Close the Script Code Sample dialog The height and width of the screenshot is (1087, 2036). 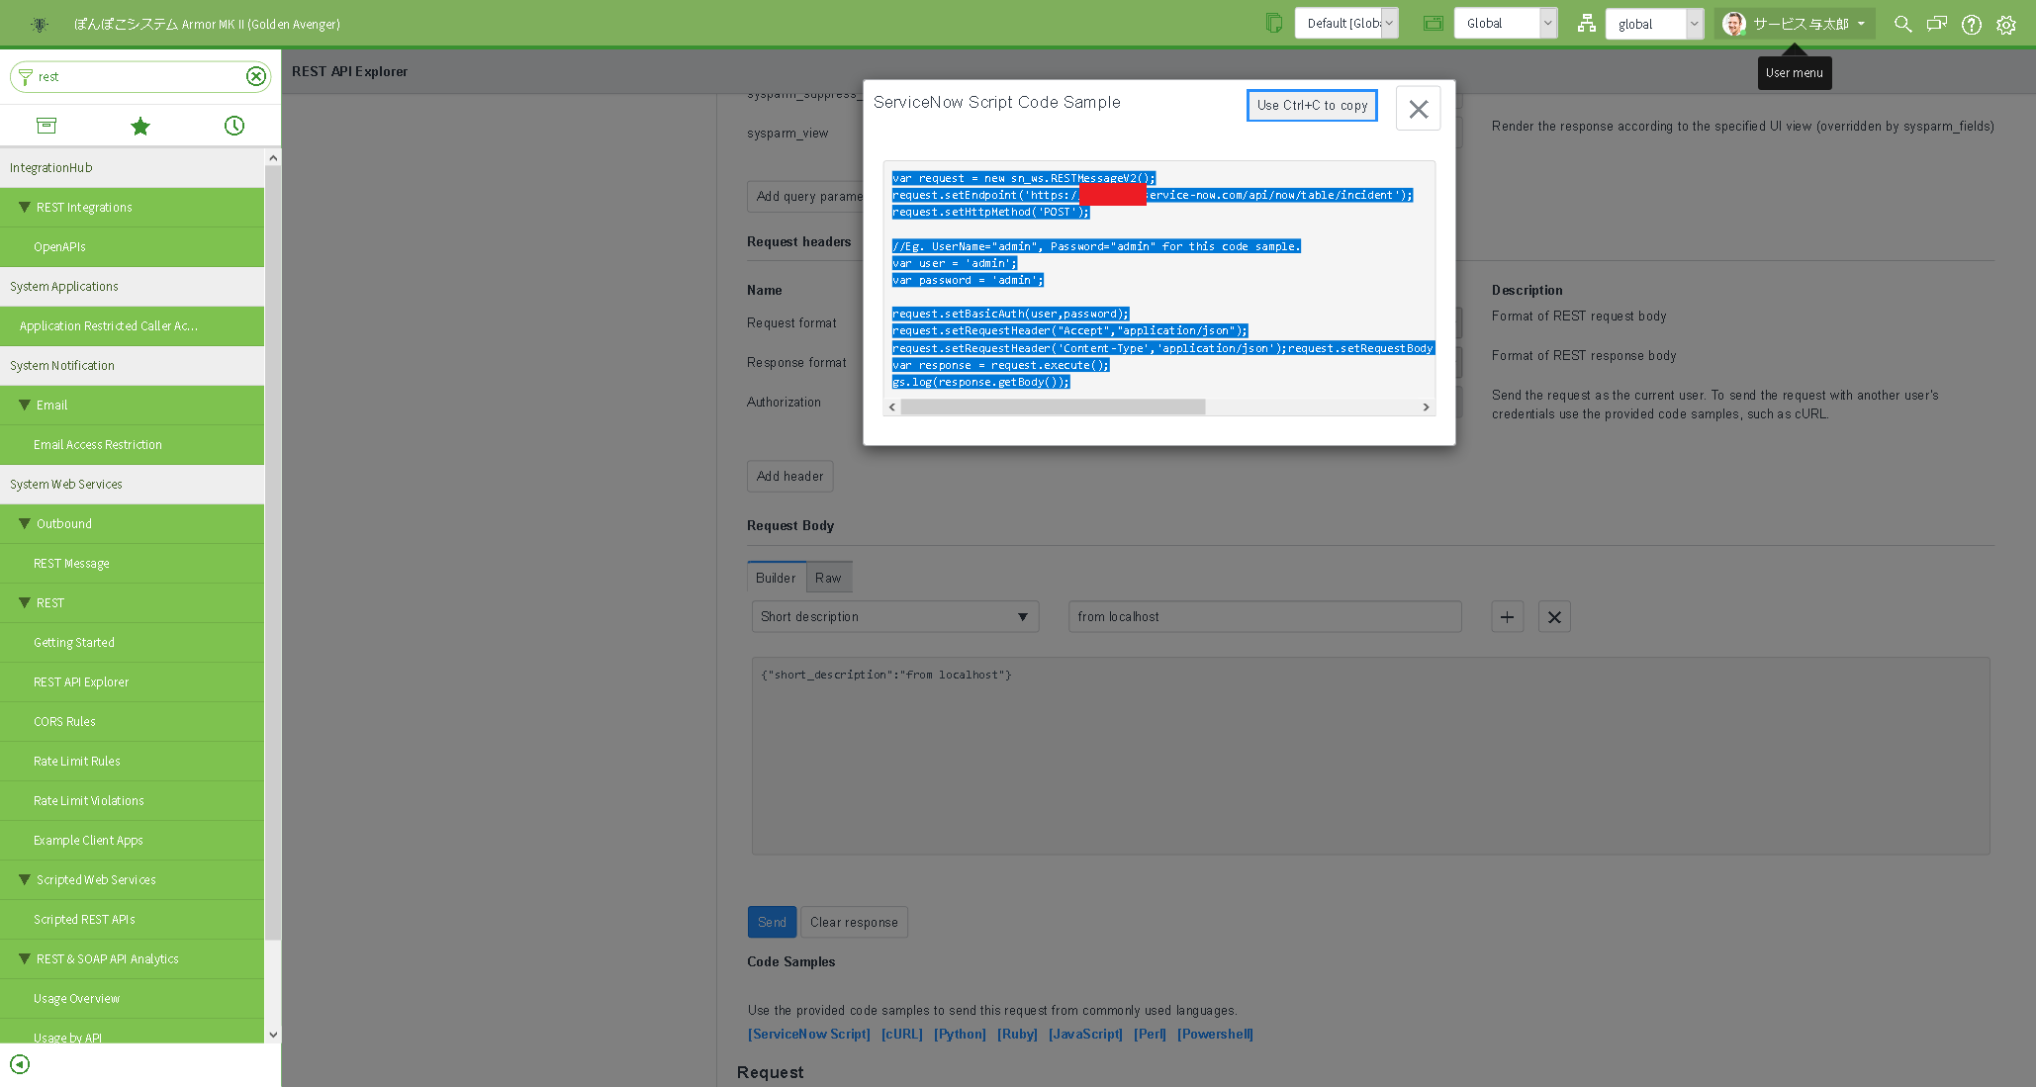click(x=1418, y=108)
